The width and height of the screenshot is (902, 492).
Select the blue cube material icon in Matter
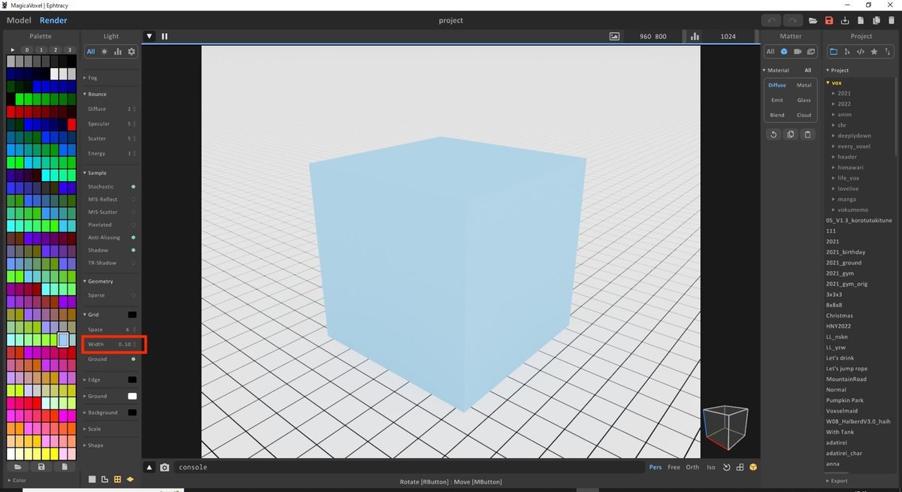pyautogui.click(x=784, y=52)
